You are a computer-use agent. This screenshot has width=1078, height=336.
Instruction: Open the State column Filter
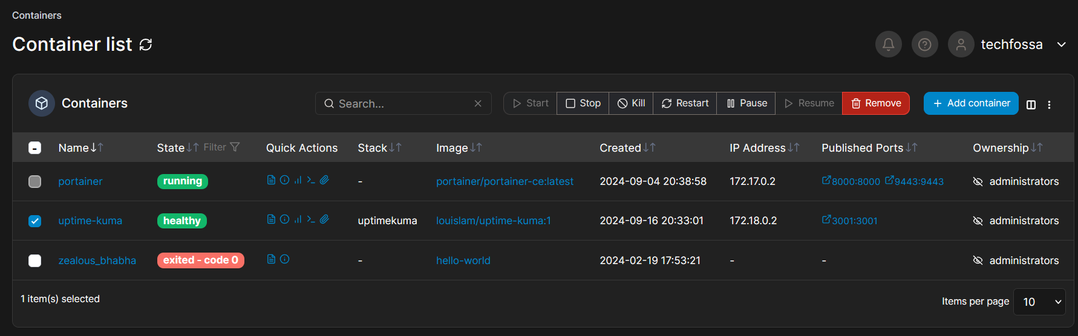click(222, 147)
